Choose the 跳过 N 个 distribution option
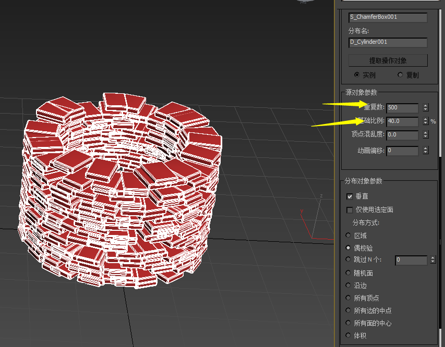Image resolution: width=445 pixels, height=347 pixels. tap(348, 259)
